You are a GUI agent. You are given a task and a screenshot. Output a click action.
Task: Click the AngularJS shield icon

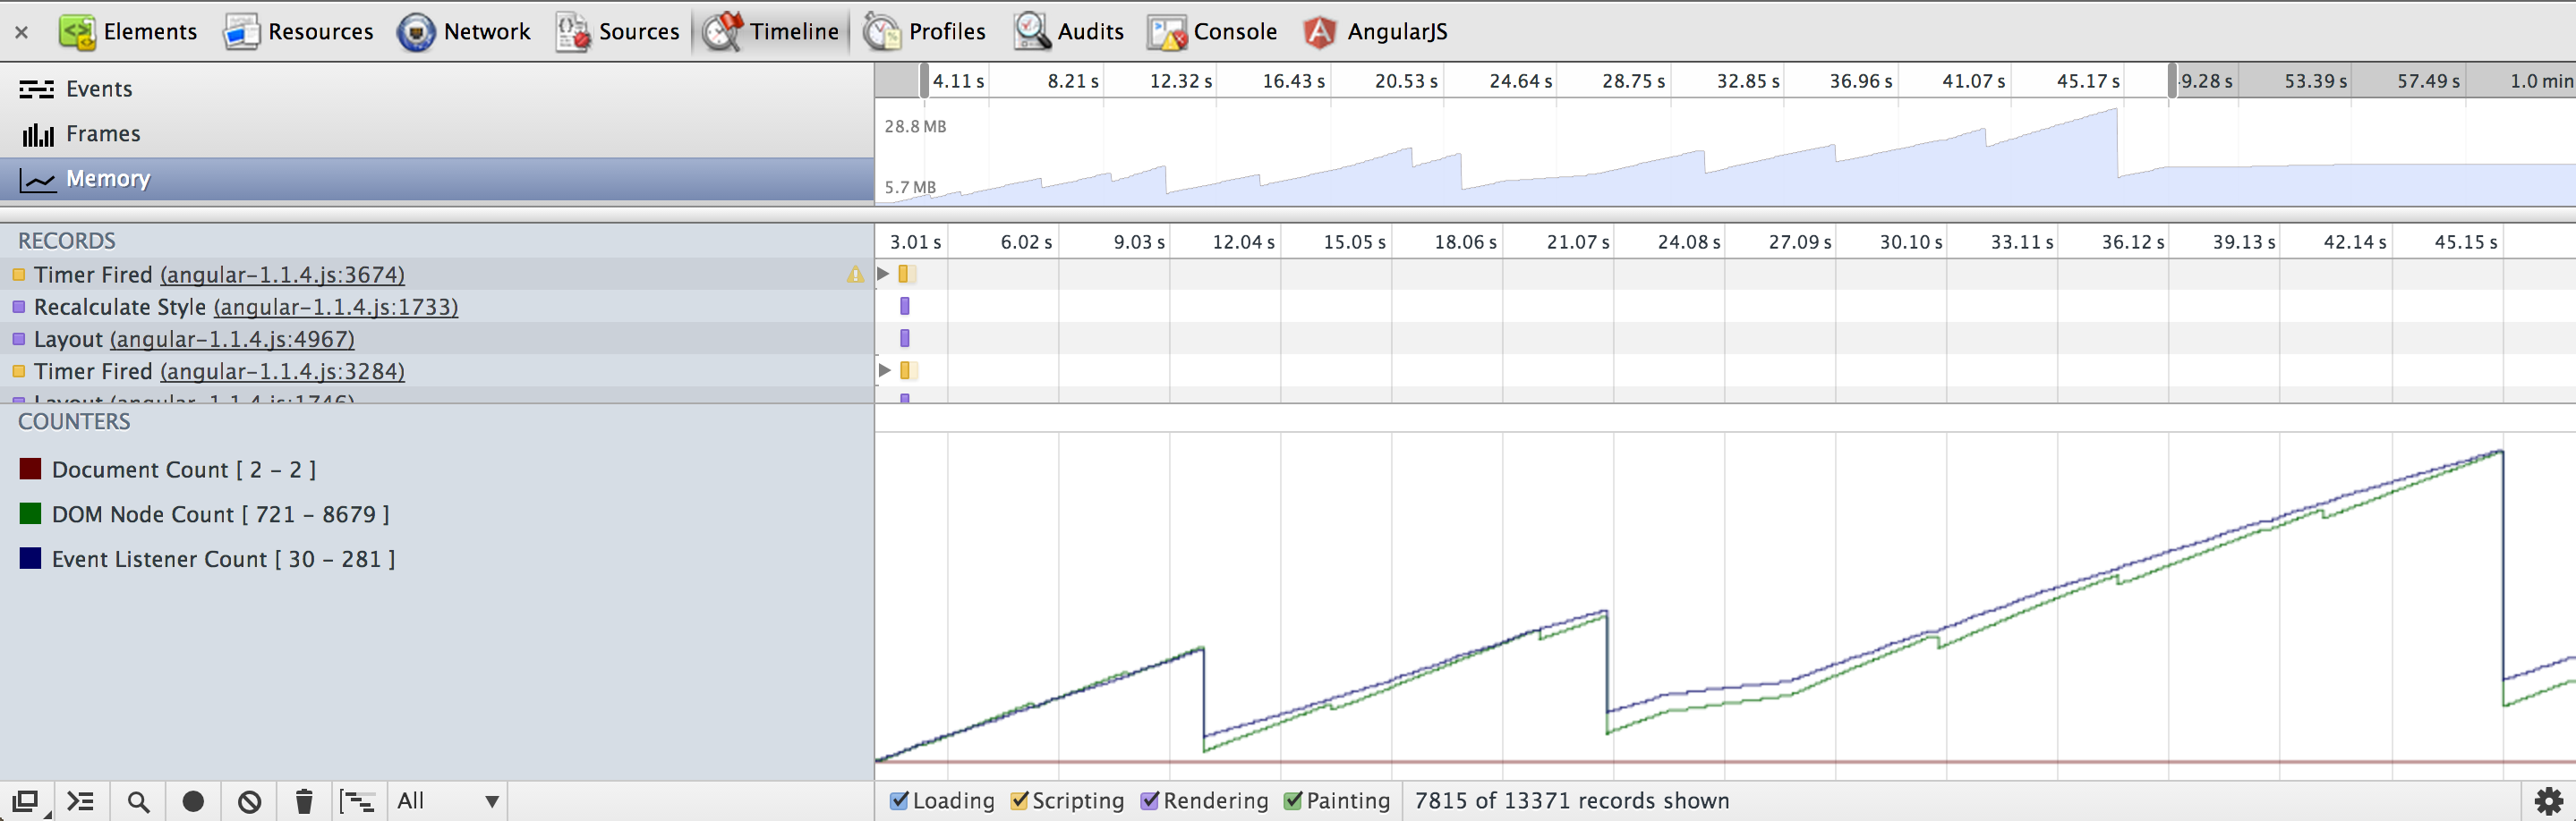tap(1320, 32)
